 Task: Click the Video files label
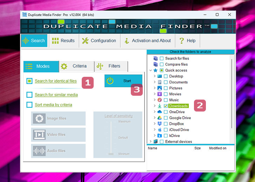point(56,135)
